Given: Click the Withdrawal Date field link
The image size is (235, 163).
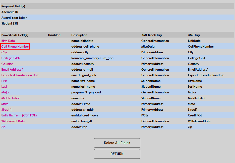Looking at the screenshot, I should [13, 121].
